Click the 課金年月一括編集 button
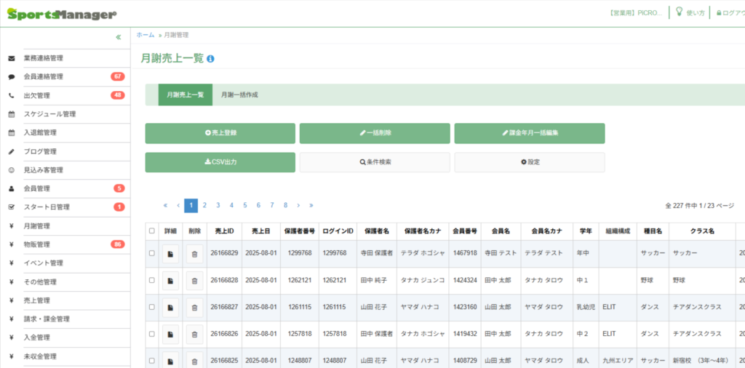 [x=530, y=133]
